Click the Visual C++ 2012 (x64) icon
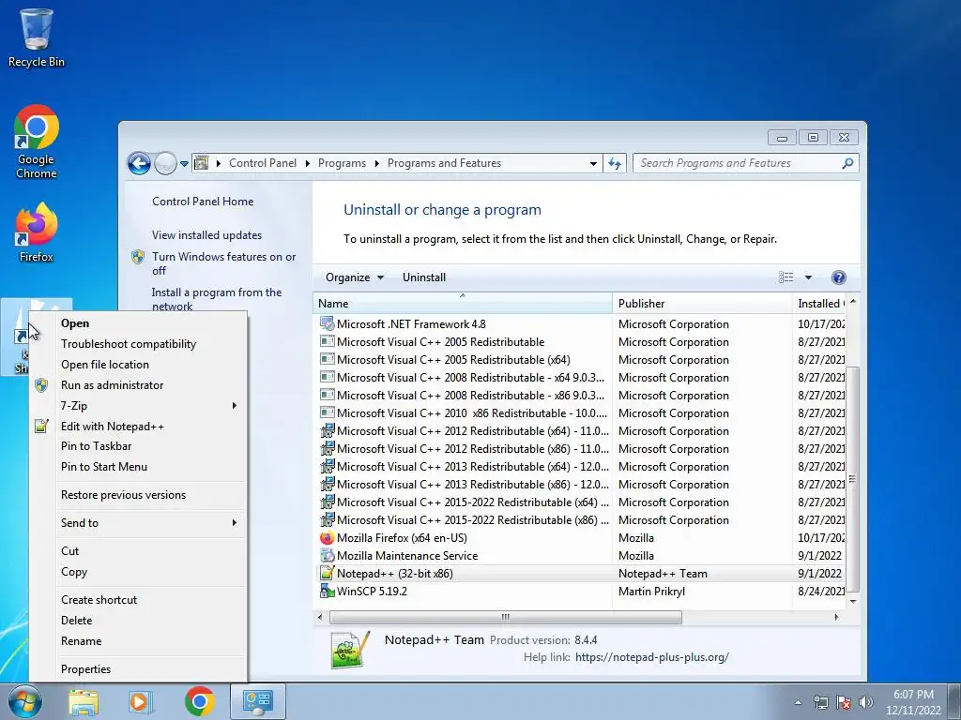961x720 pixels. (x=328, y=430)
